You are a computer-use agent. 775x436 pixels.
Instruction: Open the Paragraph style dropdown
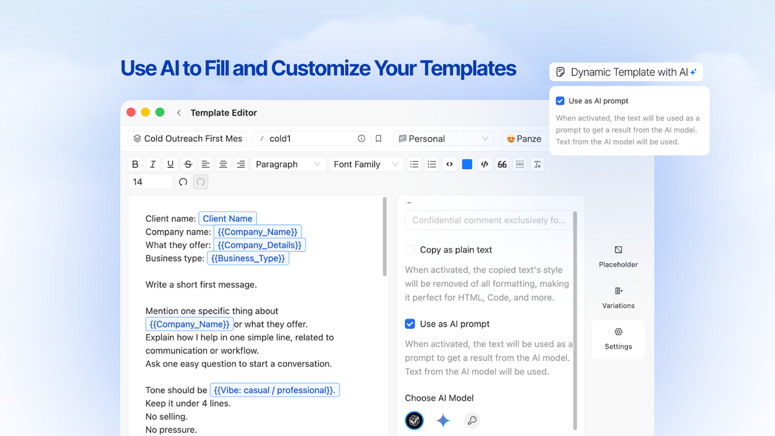tap(288, 164)
